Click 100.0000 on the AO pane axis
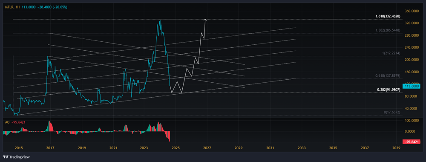 pyautogui.click(x=412, y=120)
